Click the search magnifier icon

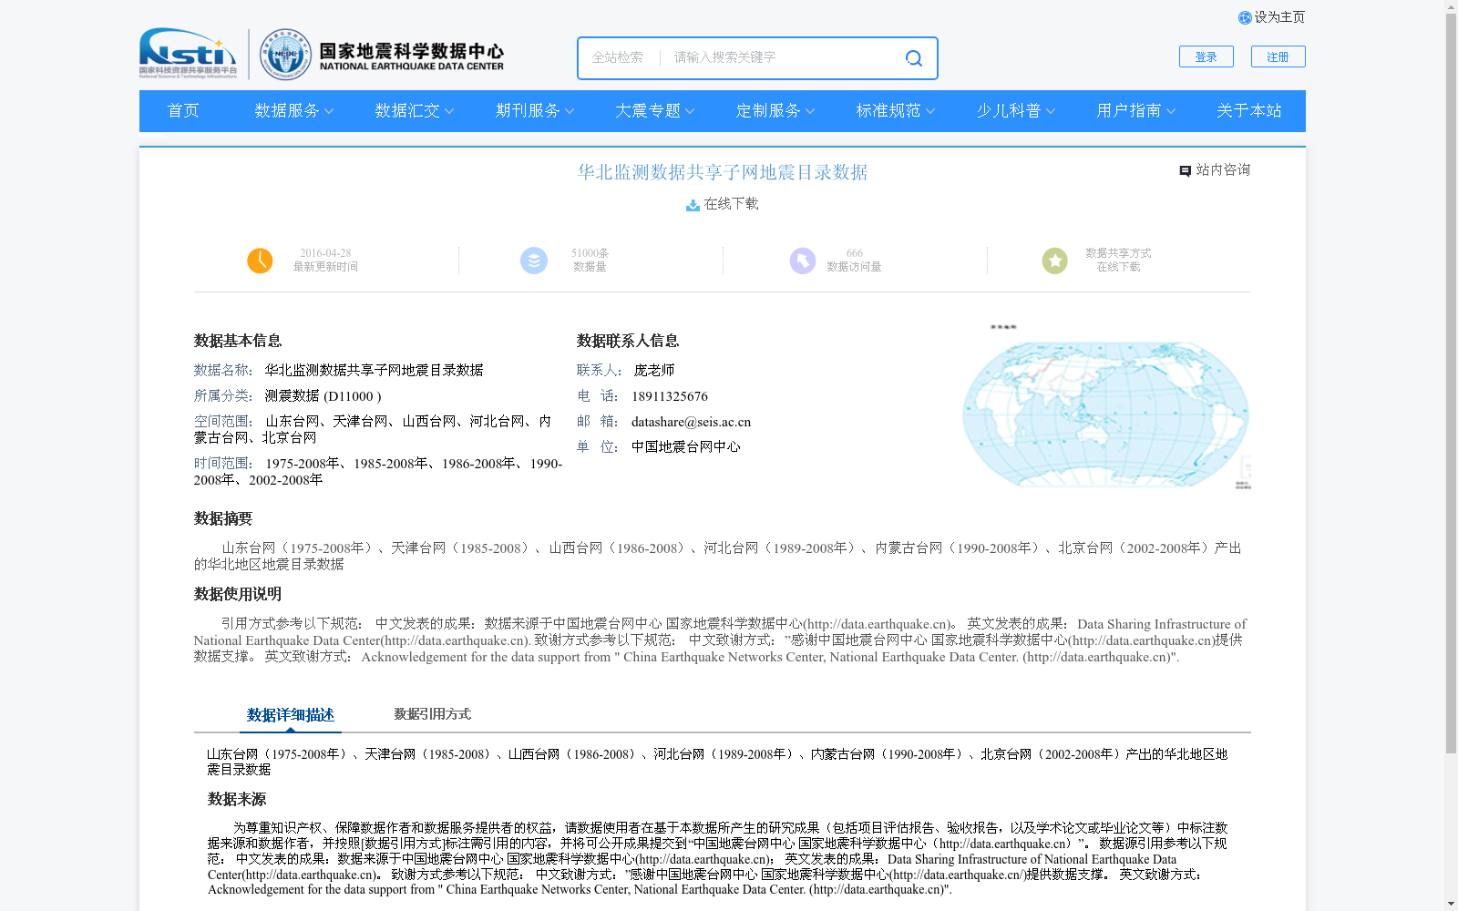click(x=913, y=58)
